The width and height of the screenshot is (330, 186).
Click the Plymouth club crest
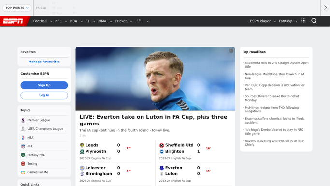pos(82,151)
